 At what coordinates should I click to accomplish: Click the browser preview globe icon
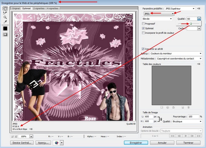click(x=57, y=143)
